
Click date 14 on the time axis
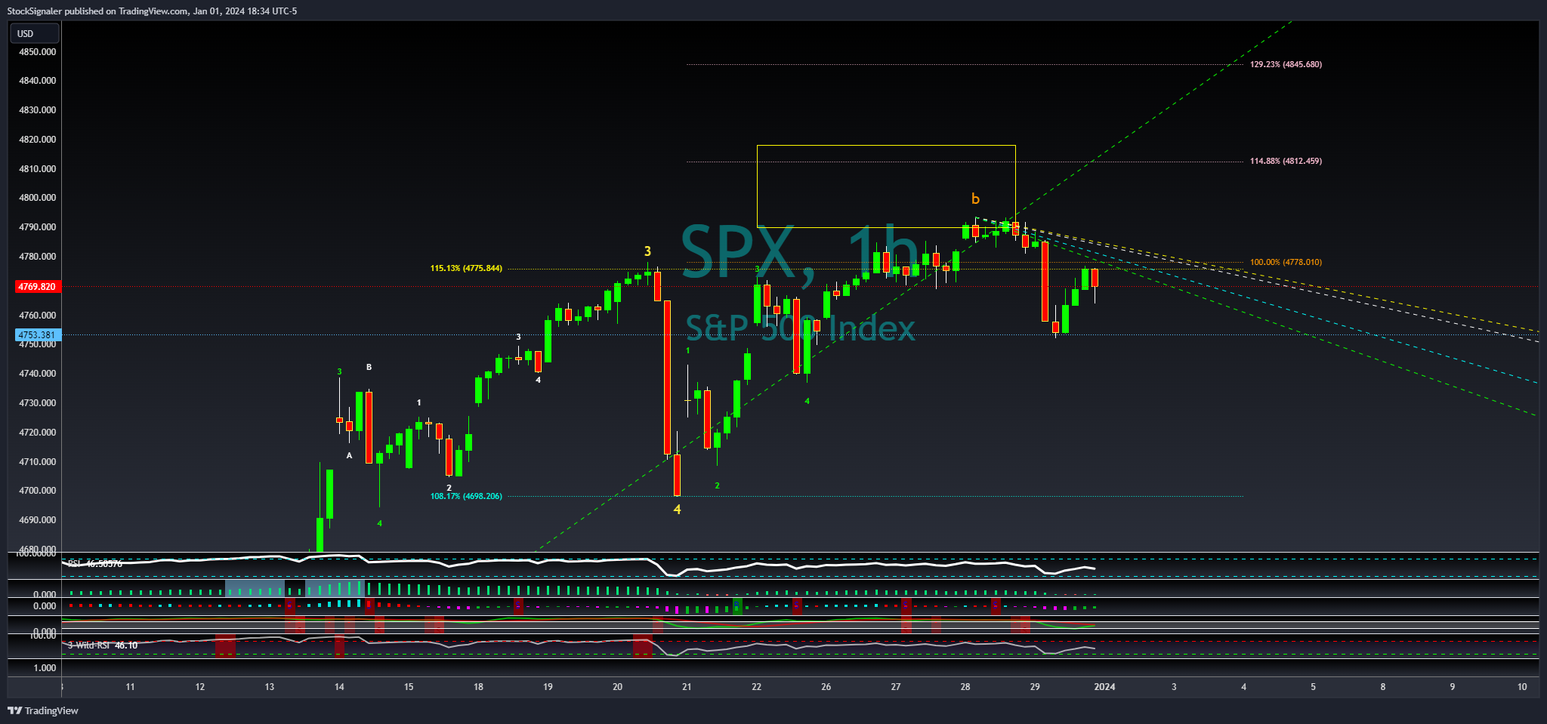[339, 687]
